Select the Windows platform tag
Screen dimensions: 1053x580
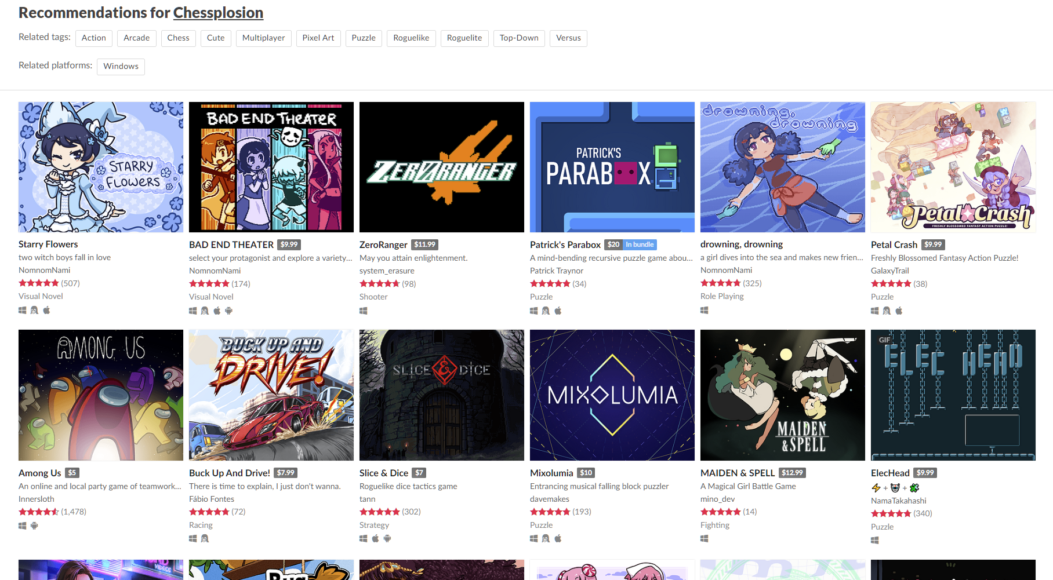click(121, 66)
